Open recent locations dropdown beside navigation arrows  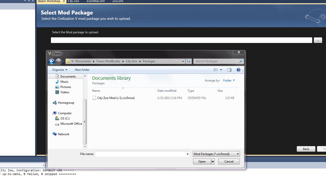(x=64, y=61)
